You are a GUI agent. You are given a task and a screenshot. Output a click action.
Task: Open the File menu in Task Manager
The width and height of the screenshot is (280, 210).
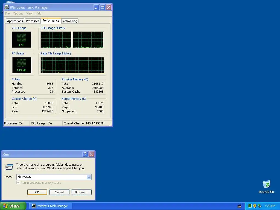[x=7, y=13]
